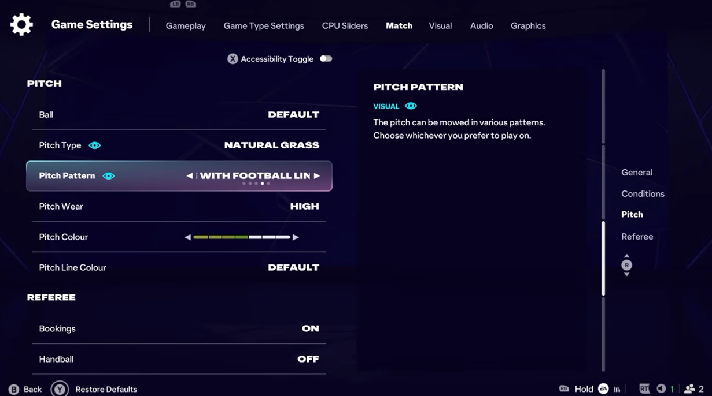The image size is (712, 396).
Task: Select next Pitch Pattern with right arrow
Action: pyautogui.click(x=317, y=176)
